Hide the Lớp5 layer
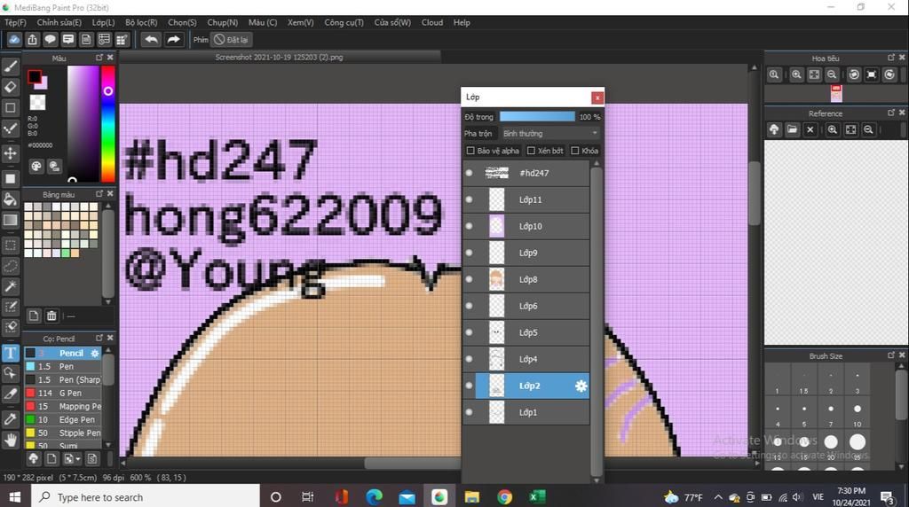Viewport: 909px width, 507px height. pyautogui.click(x=469, y=332)
